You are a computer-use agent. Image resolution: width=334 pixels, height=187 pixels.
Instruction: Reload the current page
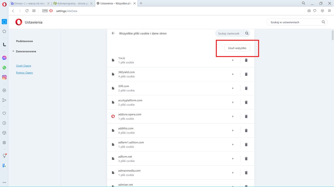coord(27,11)
